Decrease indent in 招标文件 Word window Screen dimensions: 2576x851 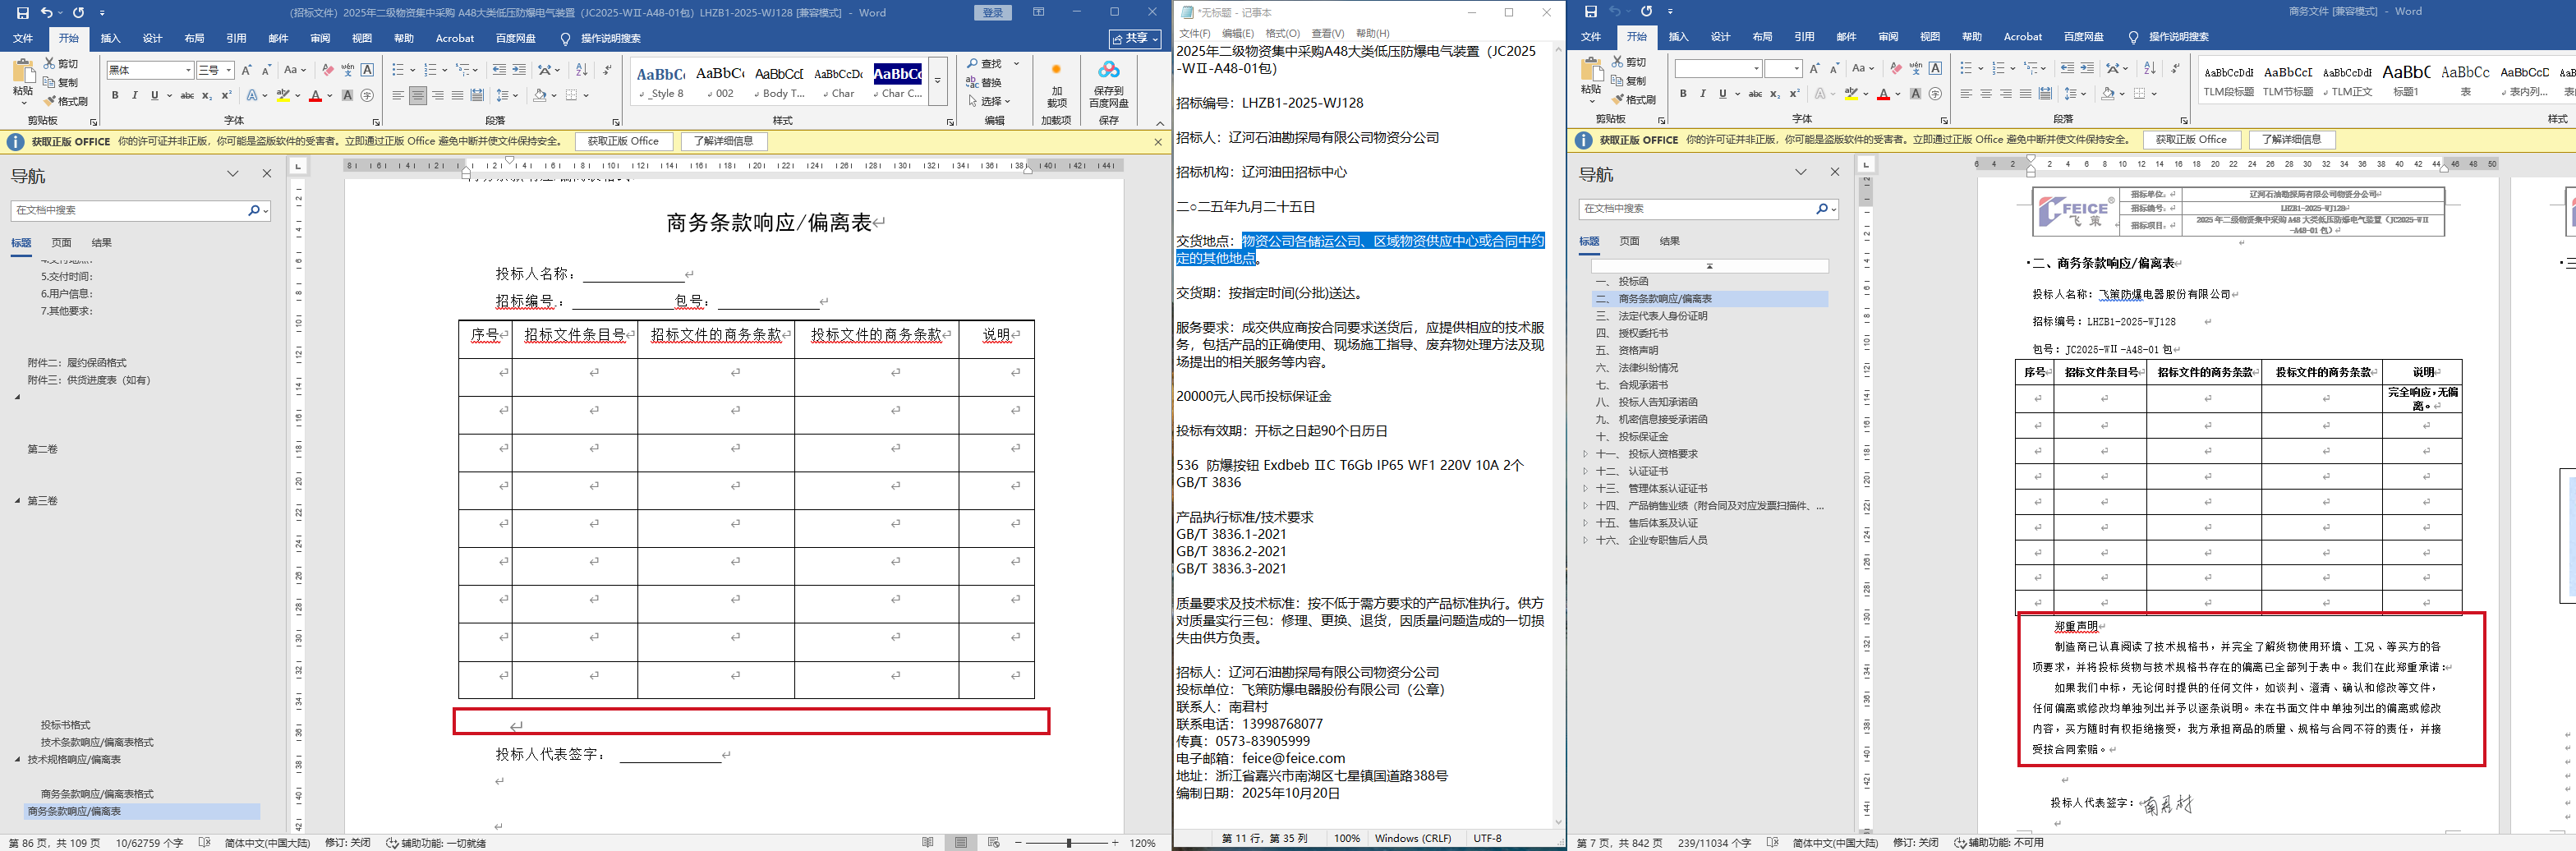tap(499, 70)
